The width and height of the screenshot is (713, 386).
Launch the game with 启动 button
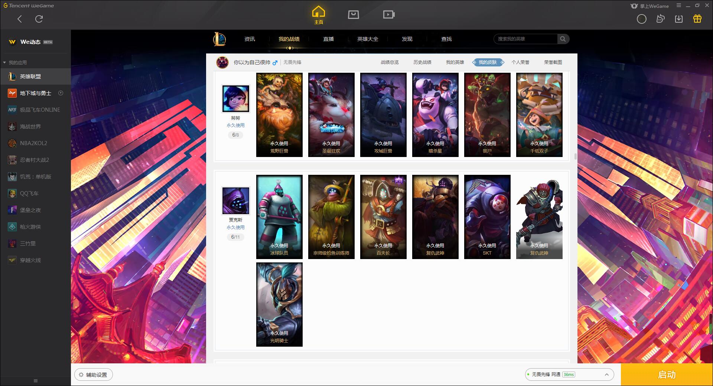click(667, 374)
